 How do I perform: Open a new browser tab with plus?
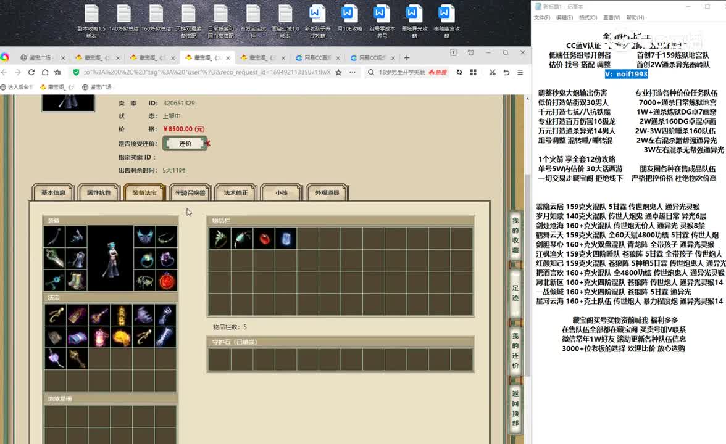pyautogui.click(x=406, y=58)
